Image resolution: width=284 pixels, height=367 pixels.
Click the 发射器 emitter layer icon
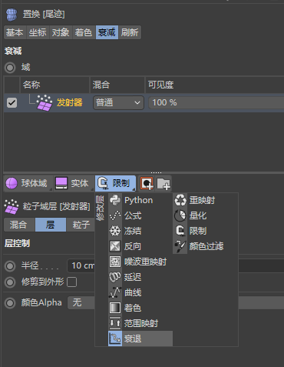click(x=45, y=103)
